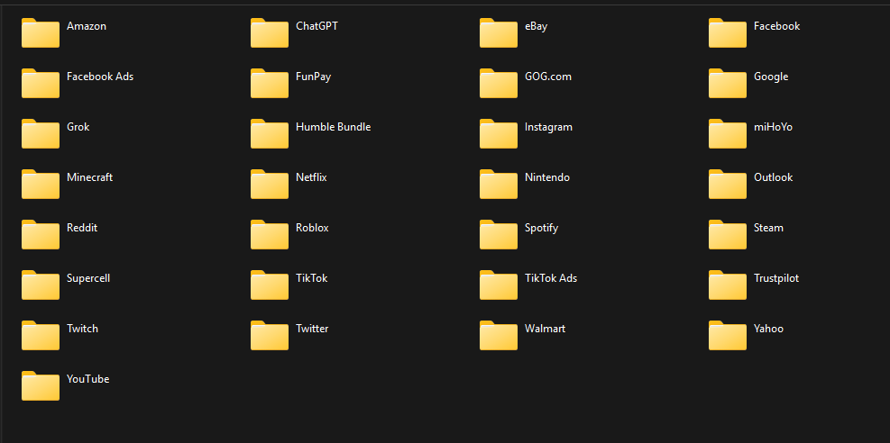
Task: Click the Trustpilot folder label
Action: (x=775, y=278)
